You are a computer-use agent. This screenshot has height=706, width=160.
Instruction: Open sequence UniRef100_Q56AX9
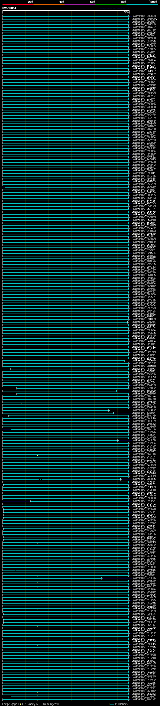(143, 361)
